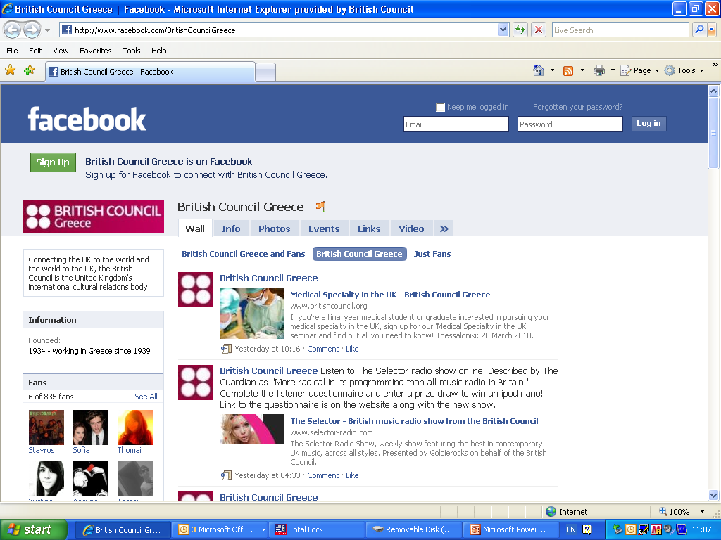Click the browser Back arrow button
Screen dimensions: 721x540
click(x=13, y=30)
